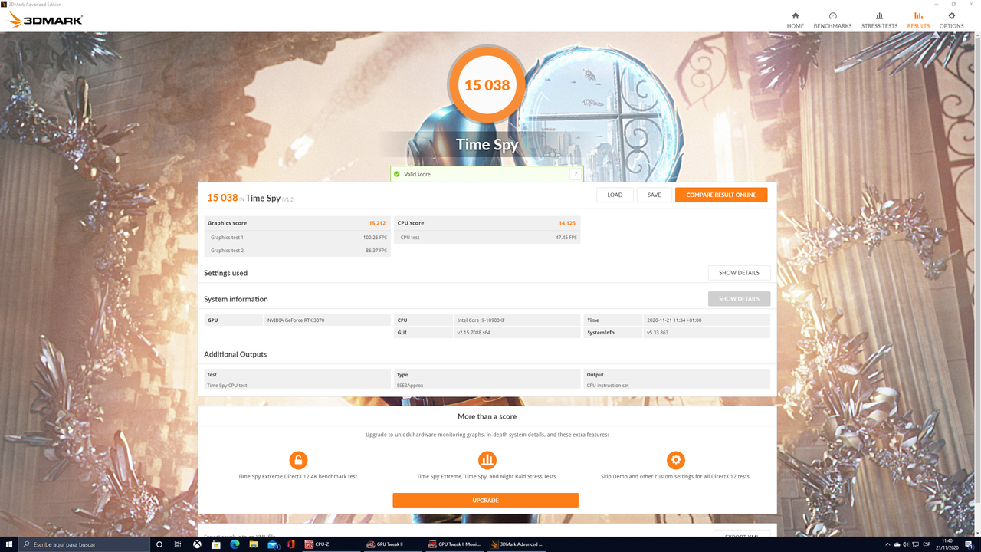Click the green valid score checkmark
981x552 pixels.
pyautogui.click(x=396, y=174)
